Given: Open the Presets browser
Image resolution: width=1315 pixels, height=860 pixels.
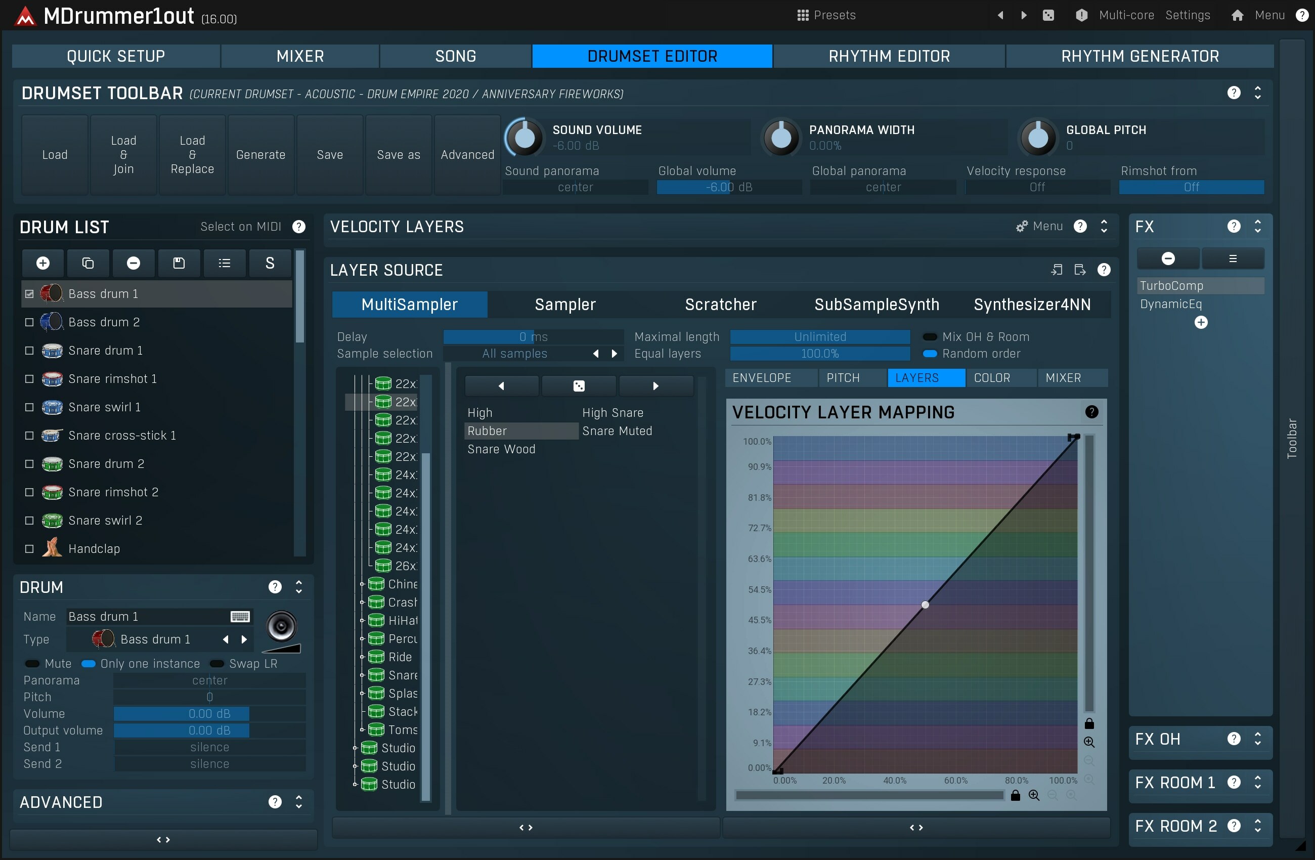Looking at the screenshot, I should coord(826,15).
